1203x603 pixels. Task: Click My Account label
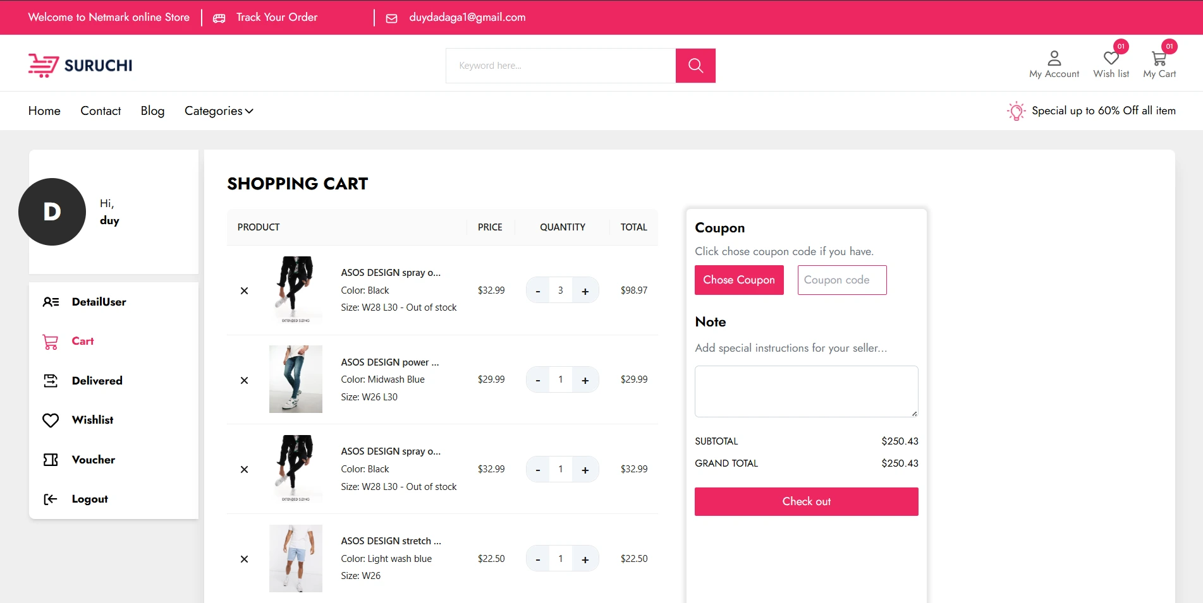click(x=1054, y=74)
